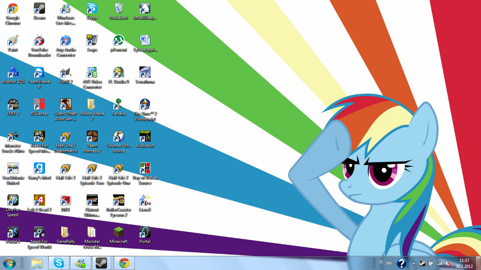Screen dimensions: 481x270
Task: Select the Portal 2 desktop icon
Action: click(13, 236)
